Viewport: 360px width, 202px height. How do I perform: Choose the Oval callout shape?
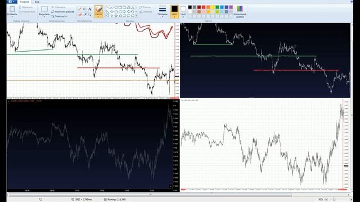click(x=129, y=16)
